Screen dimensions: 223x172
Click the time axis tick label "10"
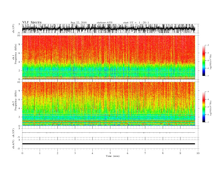coord(198,153)
